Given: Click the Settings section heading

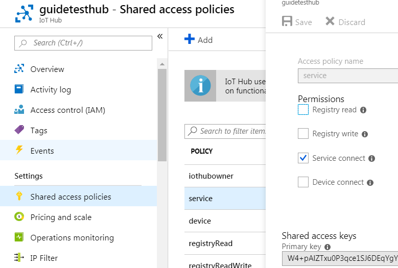Looking at the screenshot, I should pos(29,176).
